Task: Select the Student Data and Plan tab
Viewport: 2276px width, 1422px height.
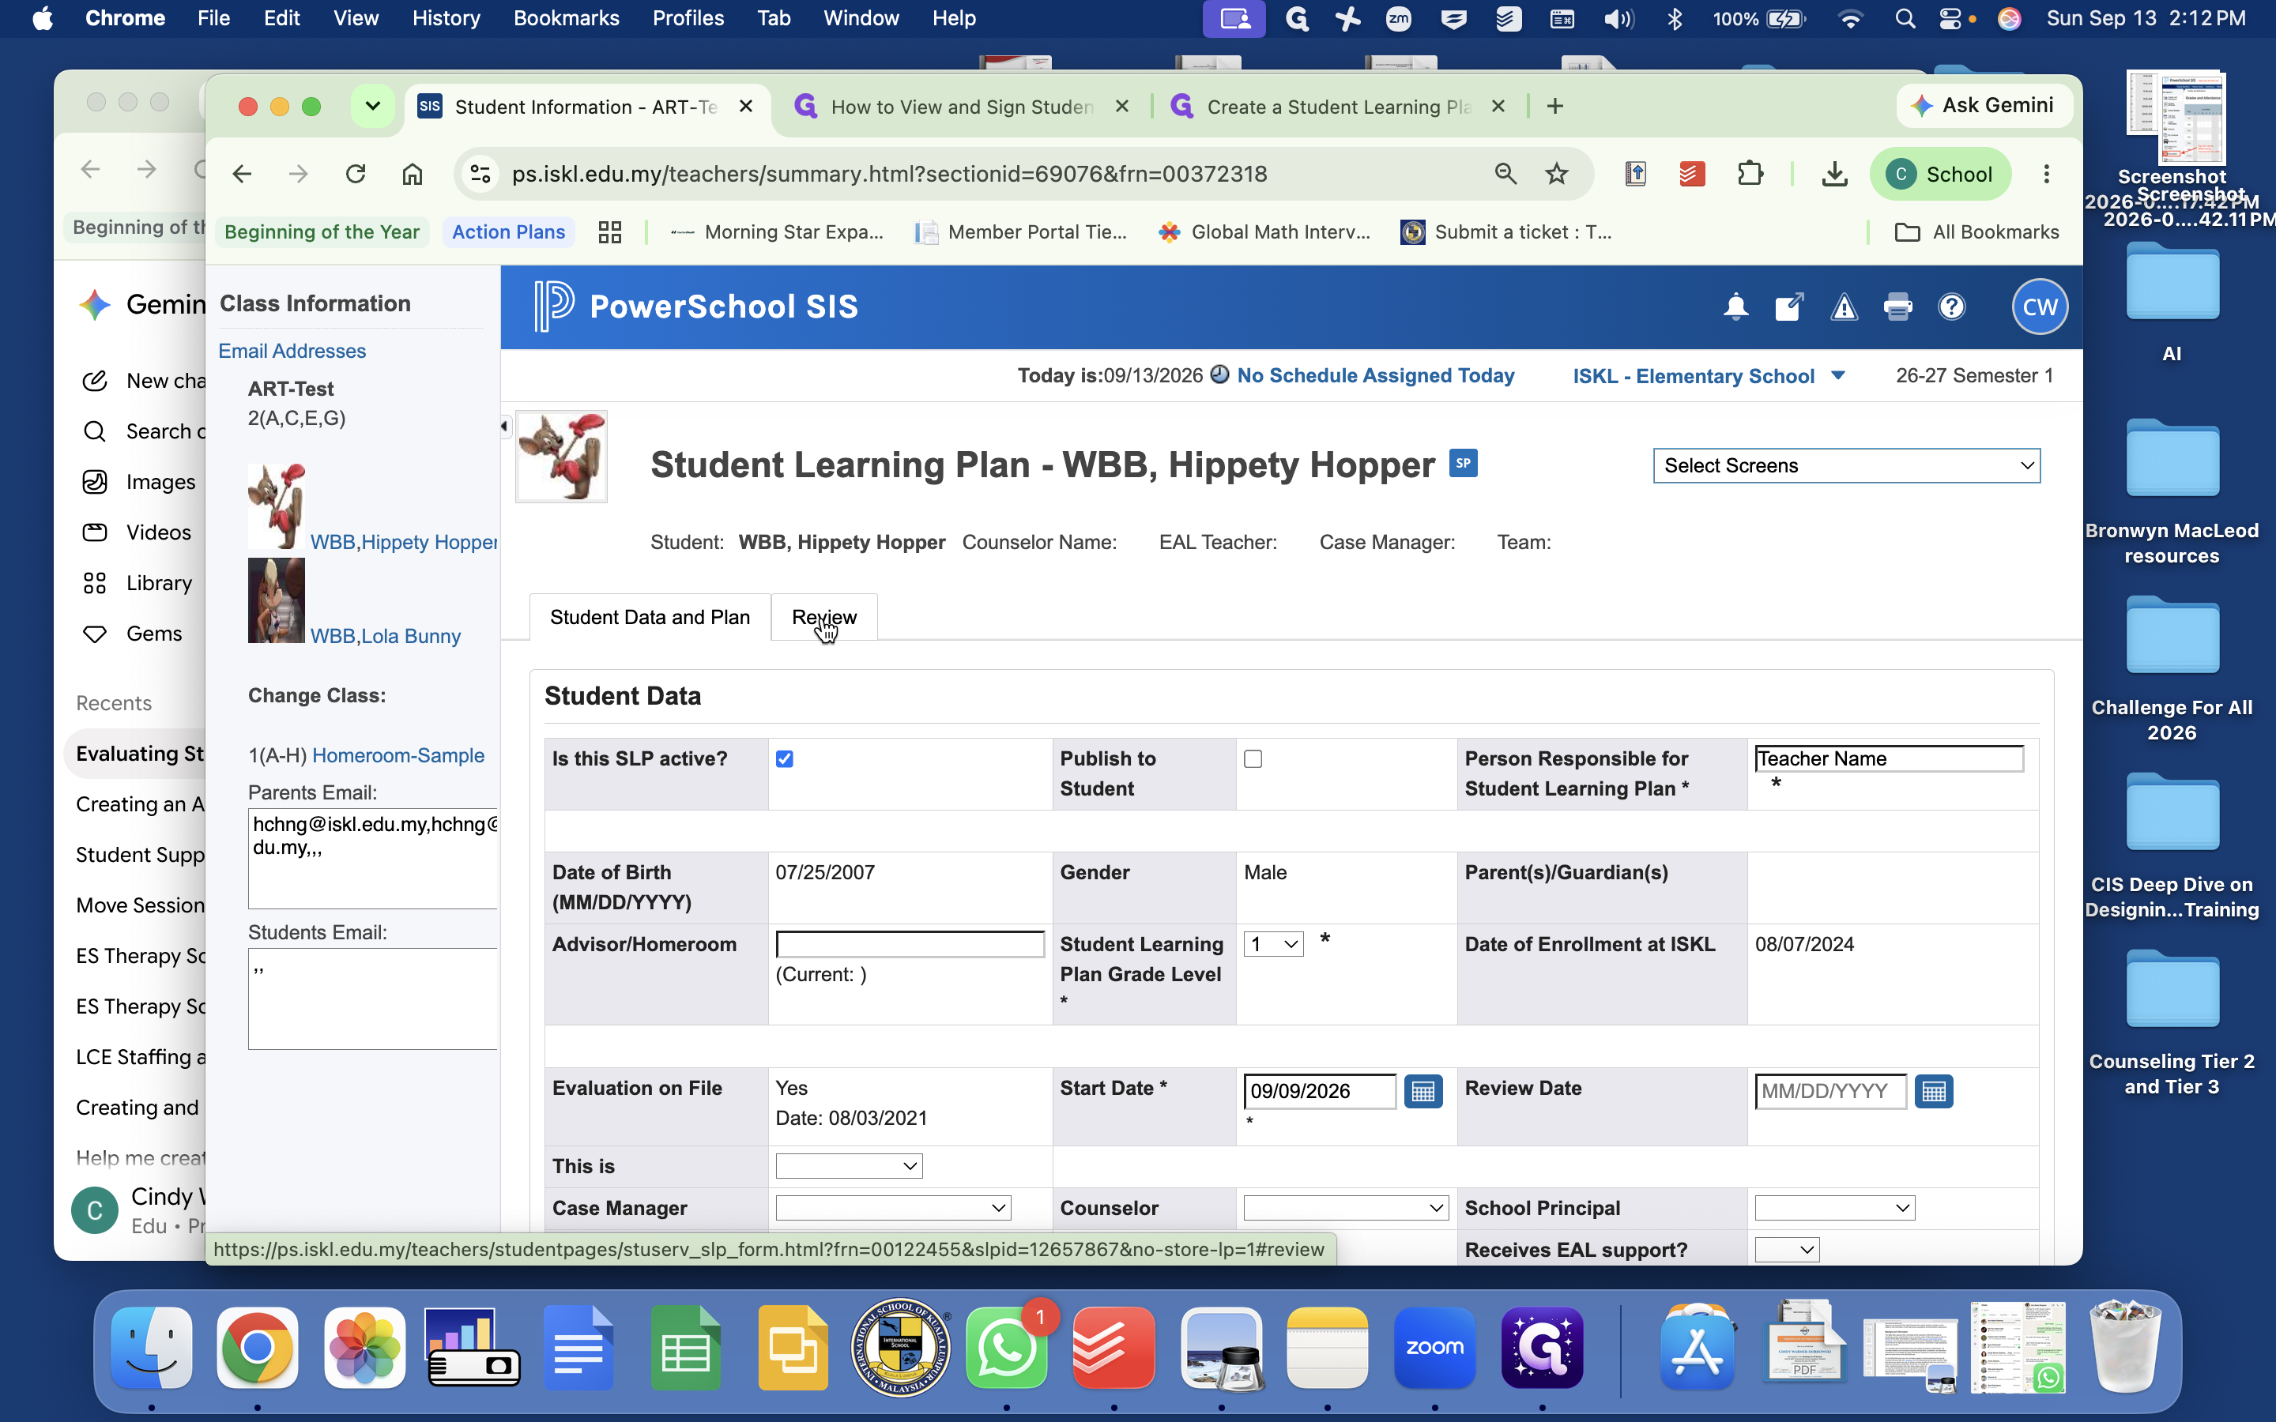Action: point(650,617)
